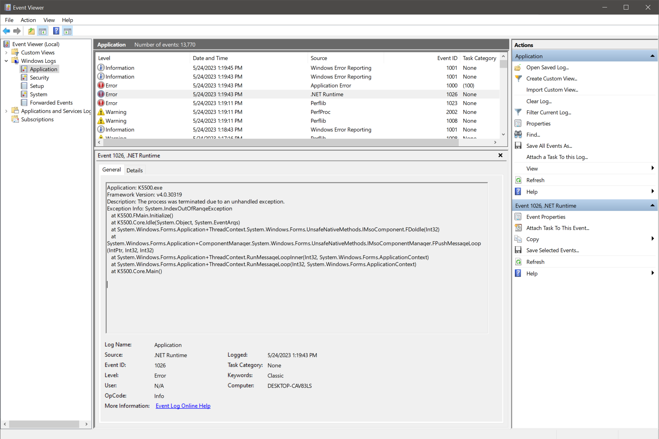This screenshot has width=659, height=439.
Task: Click the Up One Level folder icon
Action: coord(31,31)
